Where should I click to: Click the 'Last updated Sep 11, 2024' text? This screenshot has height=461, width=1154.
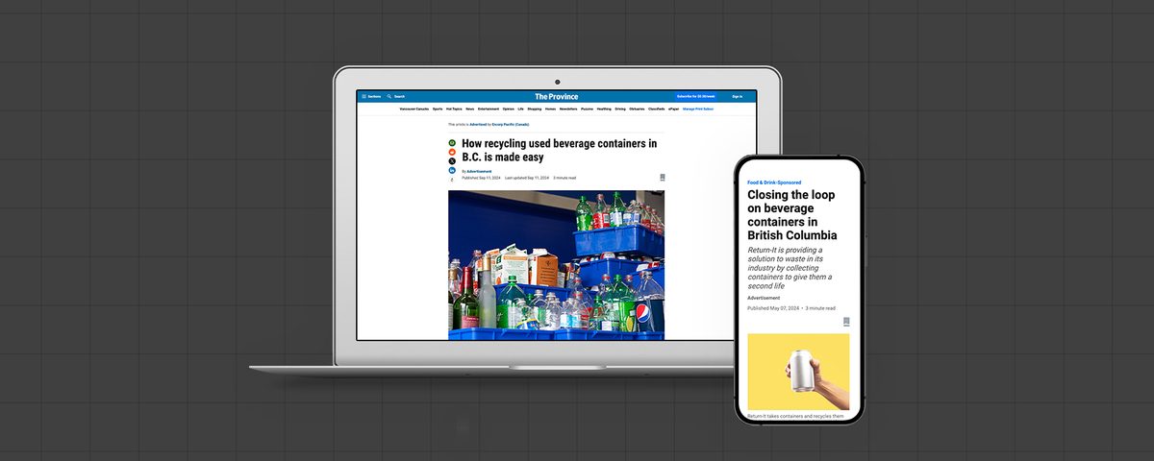click(x=527, y=178)
